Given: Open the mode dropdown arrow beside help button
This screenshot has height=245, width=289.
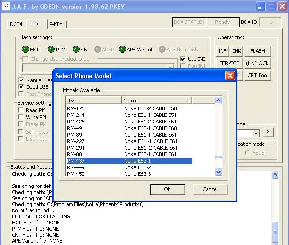Looking at the screenshot, I should 256,133.
